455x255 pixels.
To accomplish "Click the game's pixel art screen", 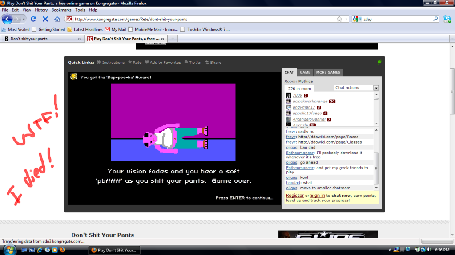I will [x=173, y=122].
